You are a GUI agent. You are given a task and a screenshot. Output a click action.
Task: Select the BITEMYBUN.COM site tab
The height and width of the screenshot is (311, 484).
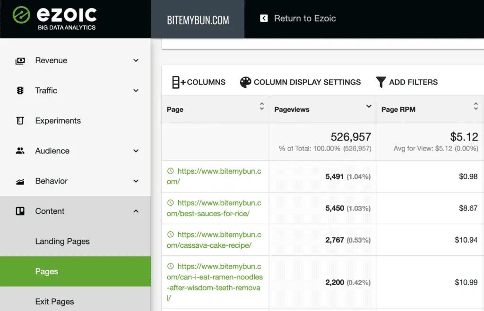click(x=198, y=19)
